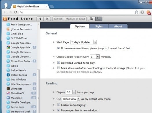Open the Go2Web20.net feed
The height and width of the screenshot is (113, 152).
point(19,38)
